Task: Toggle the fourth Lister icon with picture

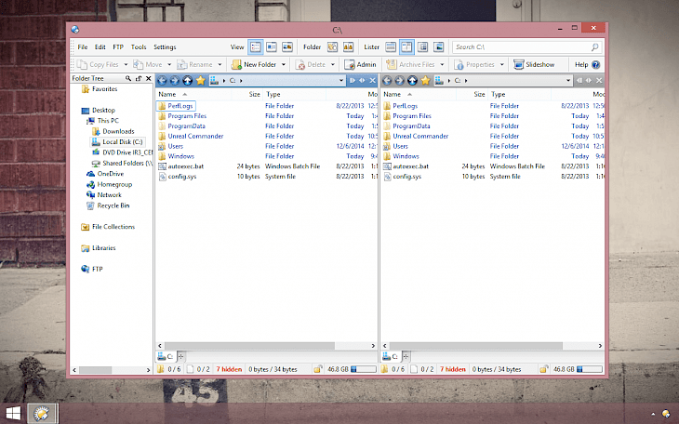Action: (438, 46)
